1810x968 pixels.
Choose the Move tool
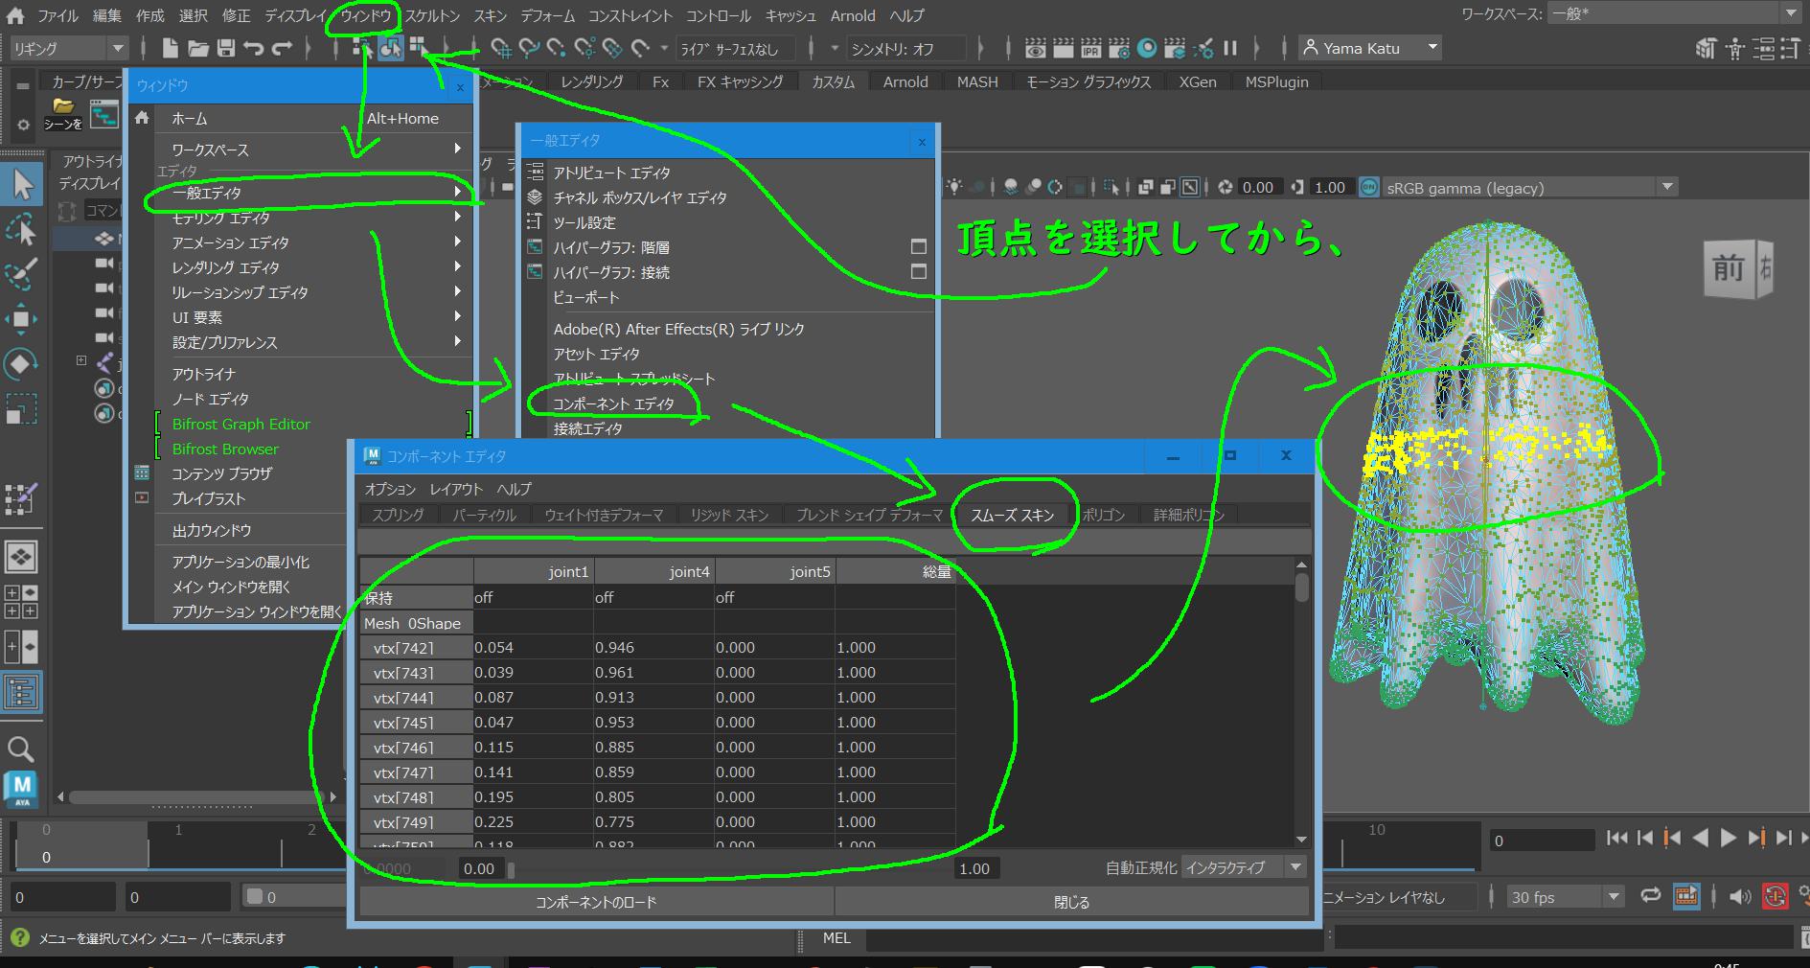pos(21,318)
